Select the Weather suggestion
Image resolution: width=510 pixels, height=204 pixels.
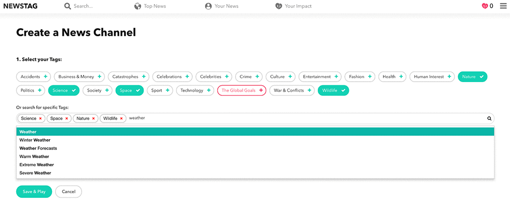coord(256,132)
